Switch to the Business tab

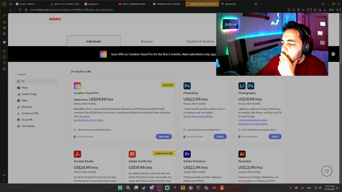point(147,41)
